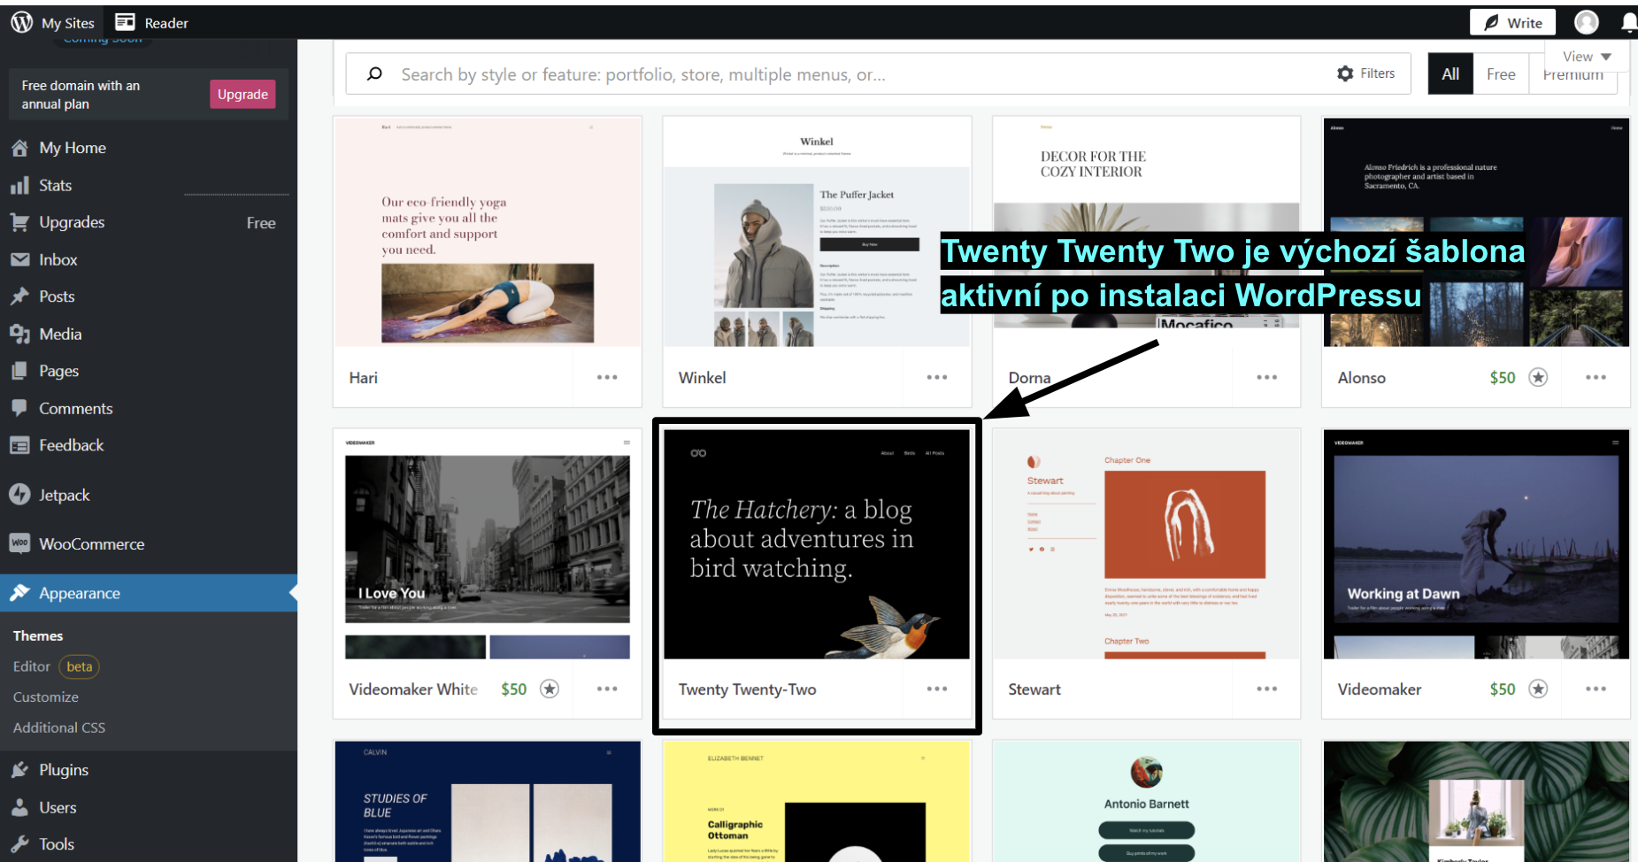Open the Themes submenu link
Viewport: 1638px width, 862px height.
click(38, 635)
